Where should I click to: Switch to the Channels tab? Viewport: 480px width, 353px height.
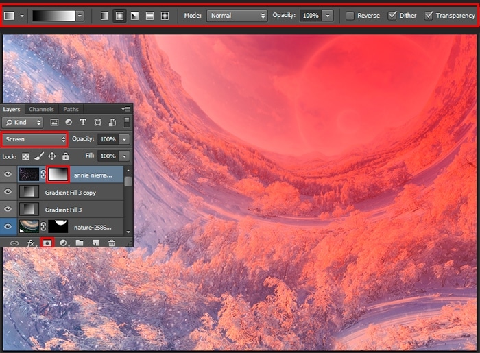pyautogui.click(x=41, y=109)
